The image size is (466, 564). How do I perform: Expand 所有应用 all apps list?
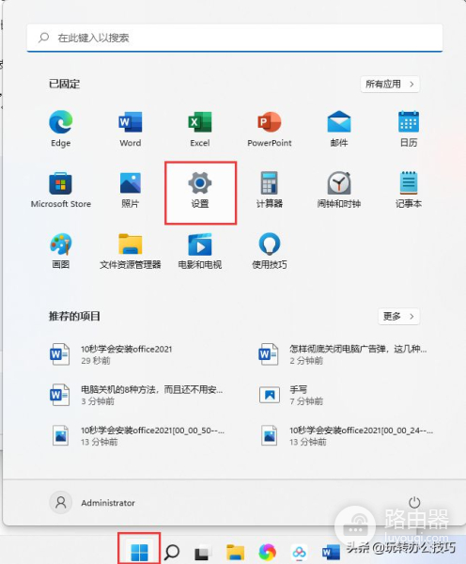pos(390,85)
